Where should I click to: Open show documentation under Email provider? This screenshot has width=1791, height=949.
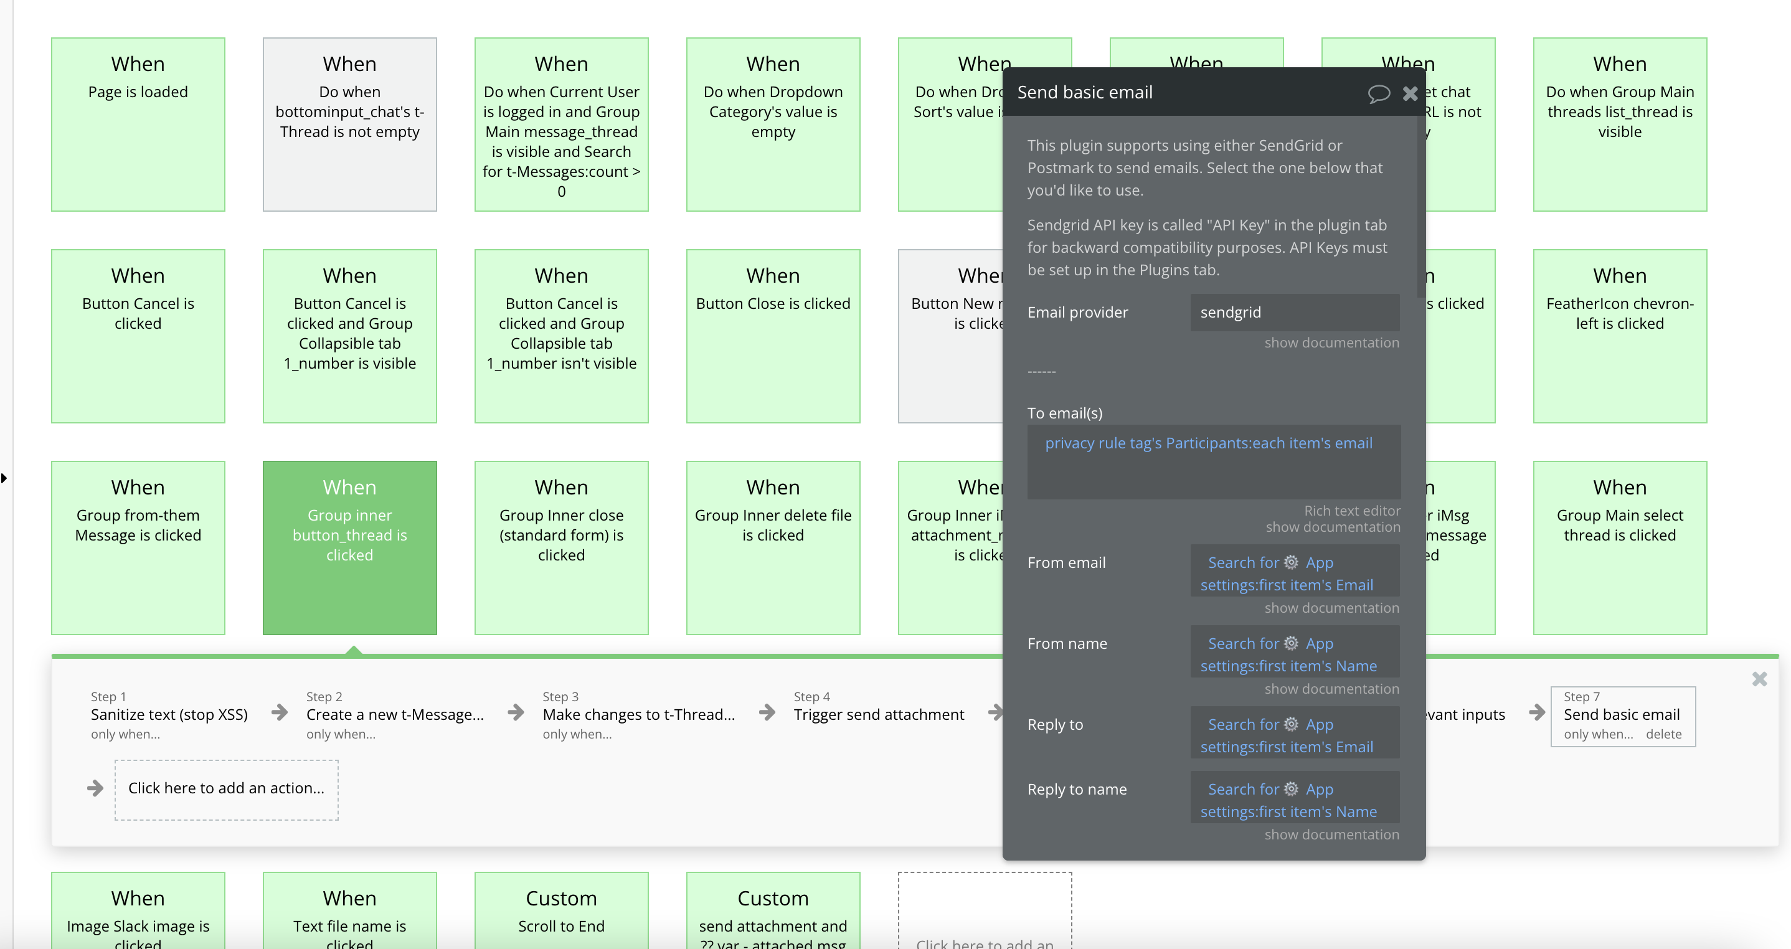(1331, 342)
